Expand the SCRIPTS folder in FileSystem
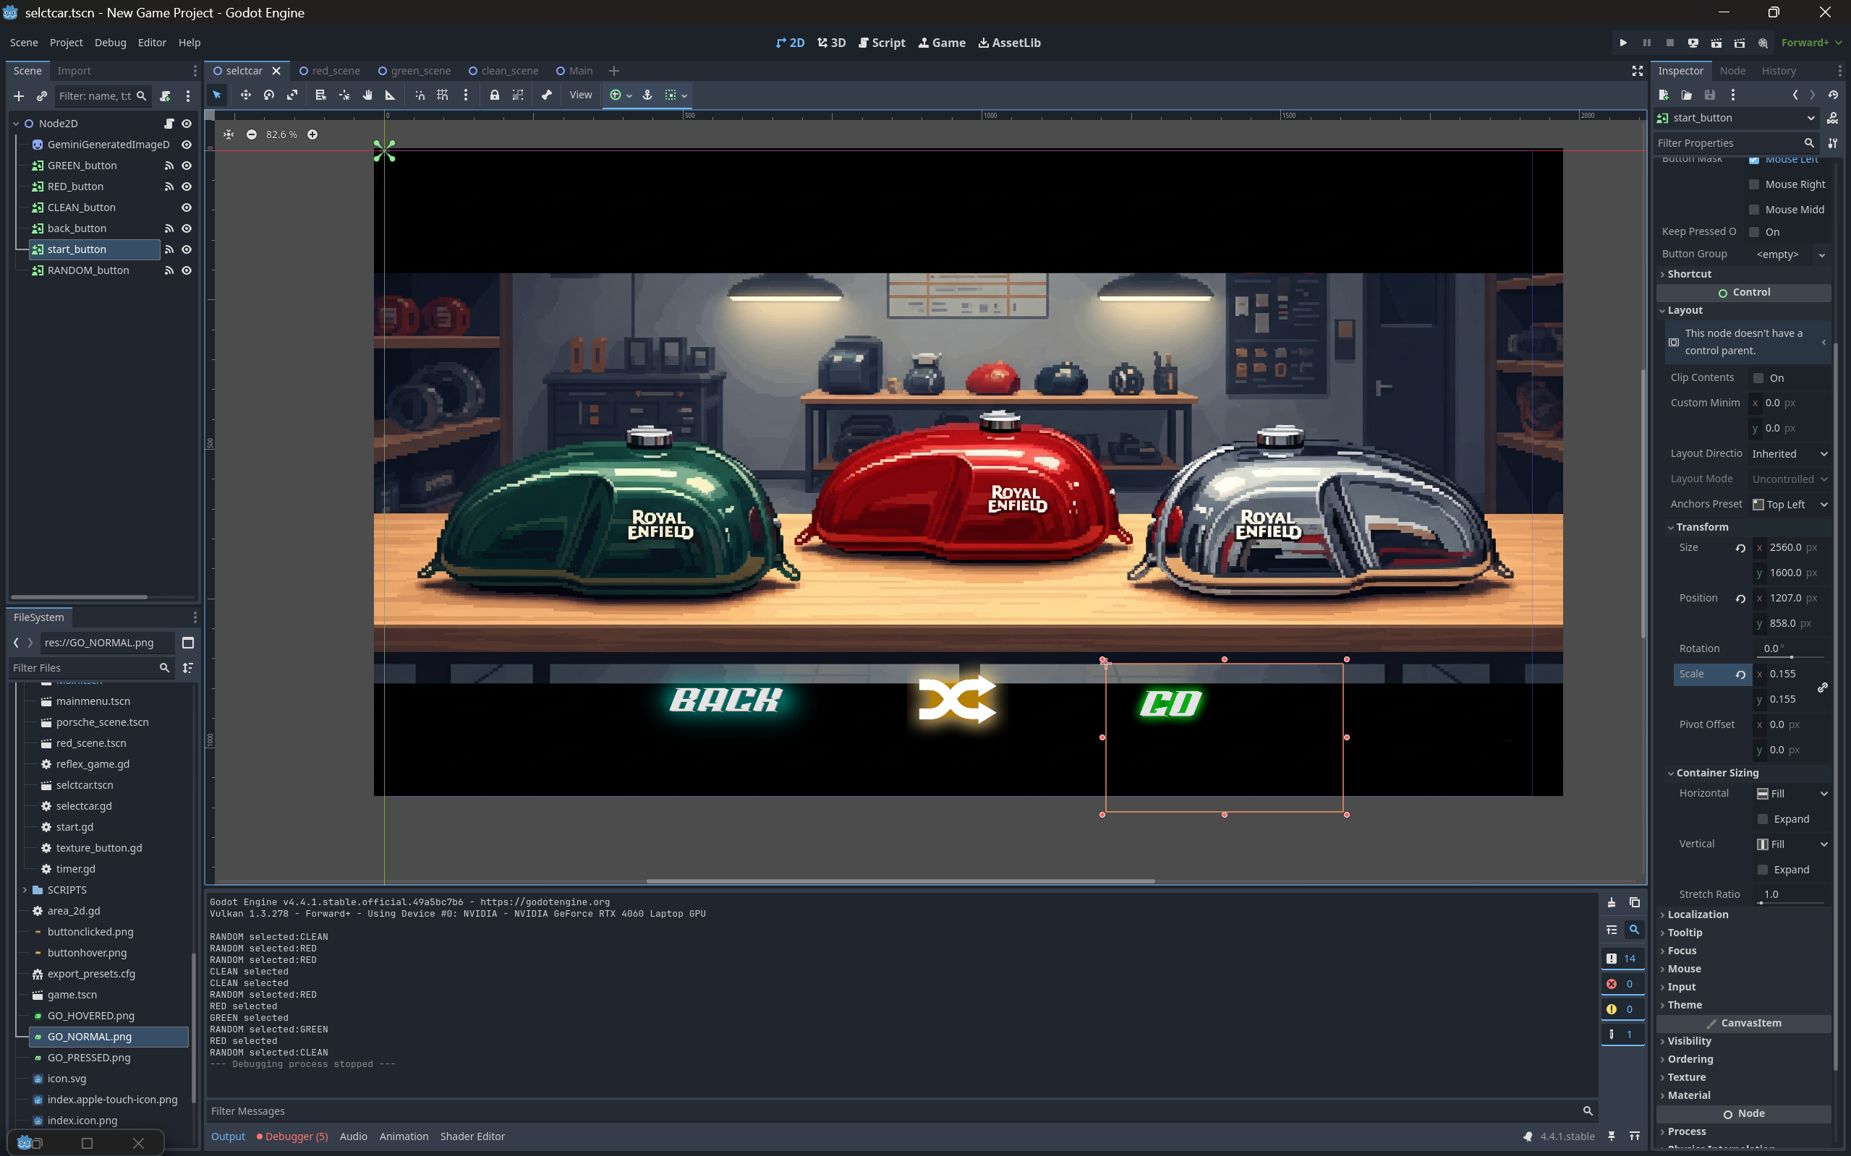 point(25,890)
